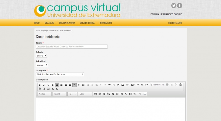
Task: Click the Título input field
Action: click(x=72, y=47)
